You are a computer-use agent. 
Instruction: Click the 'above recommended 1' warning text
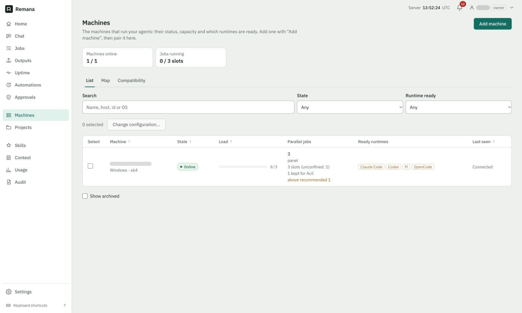(309, 180)
